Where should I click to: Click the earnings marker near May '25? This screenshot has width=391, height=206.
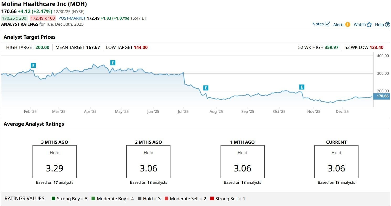pos(113,63)
